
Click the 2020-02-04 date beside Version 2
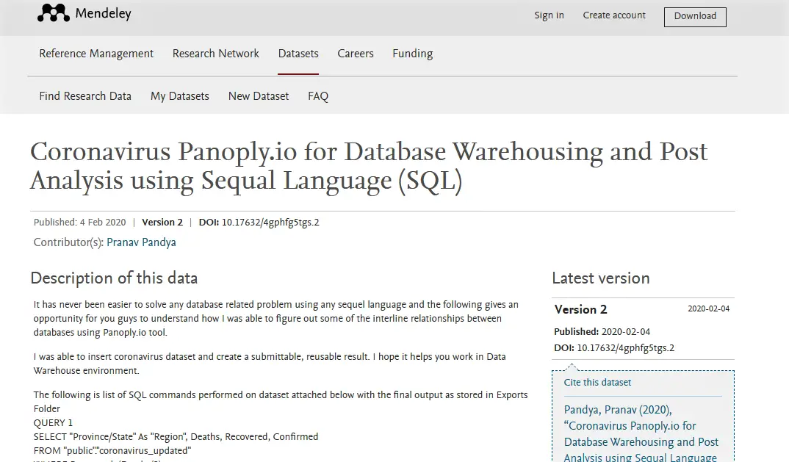coord(708,309)
